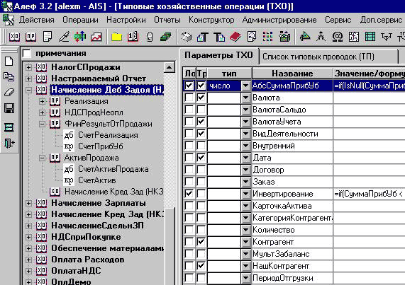Screen dimensions: 405x285
Task: Select the ВидДеятельности name cell
Action: 292,134
